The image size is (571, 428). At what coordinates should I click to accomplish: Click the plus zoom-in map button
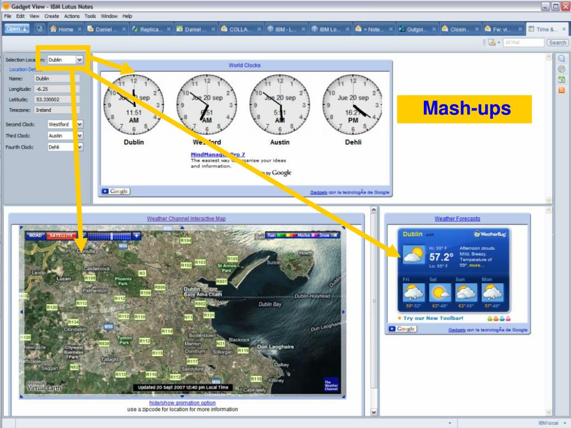coord(137,236)
